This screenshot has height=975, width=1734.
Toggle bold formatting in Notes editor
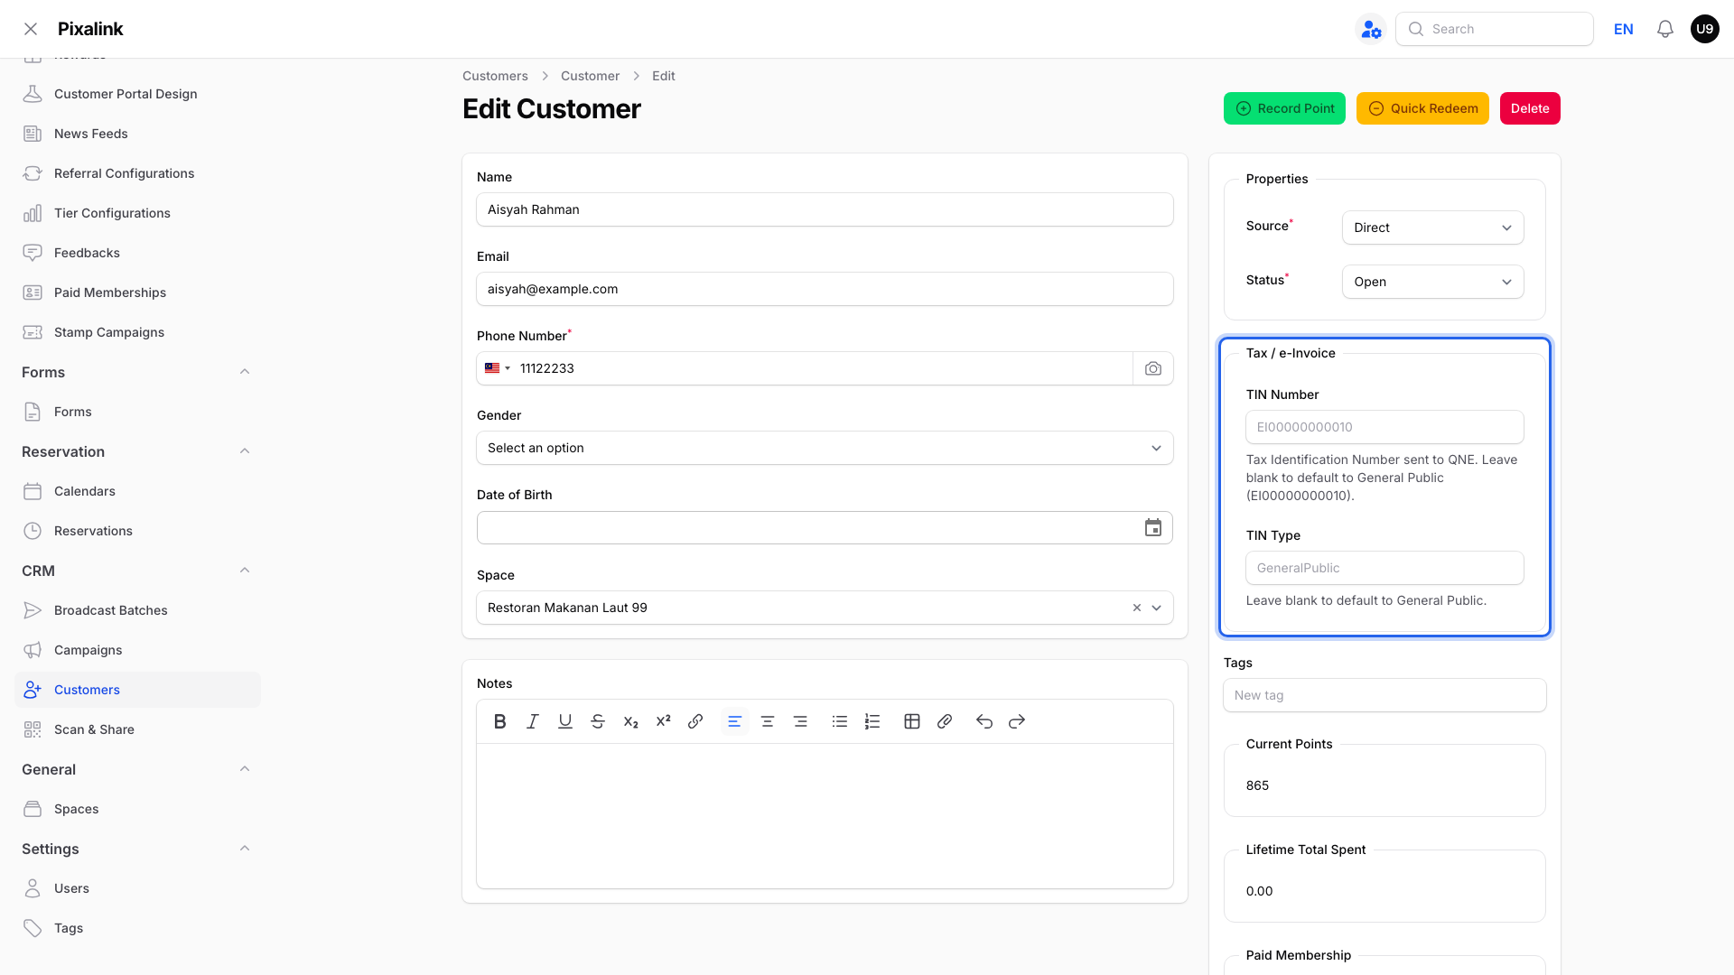[499, 721]
